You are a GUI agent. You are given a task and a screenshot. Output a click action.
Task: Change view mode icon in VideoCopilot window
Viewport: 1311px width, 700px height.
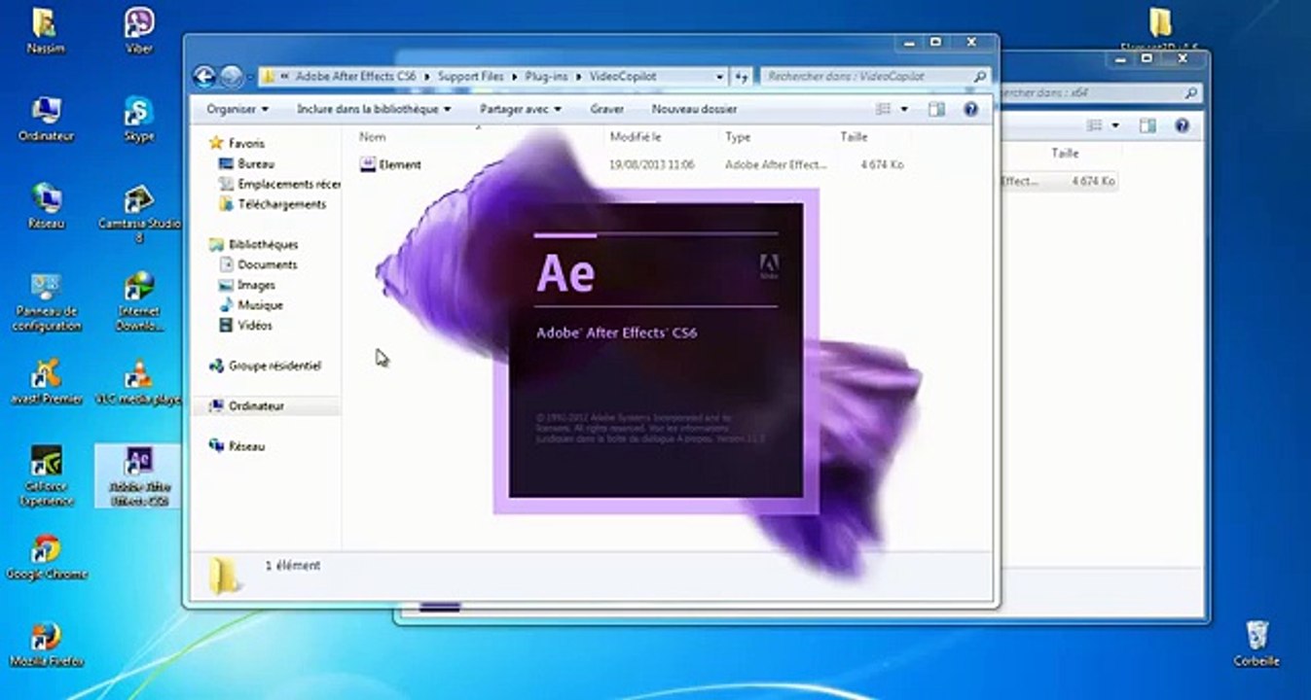coord(883,110)
